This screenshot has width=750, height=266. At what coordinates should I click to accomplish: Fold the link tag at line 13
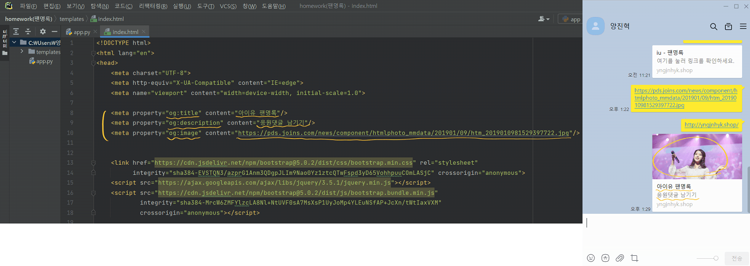click(93, 163)
